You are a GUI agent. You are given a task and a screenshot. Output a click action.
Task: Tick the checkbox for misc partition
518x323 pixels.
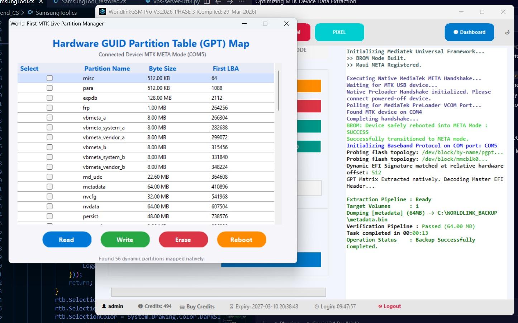pos(49,78)
